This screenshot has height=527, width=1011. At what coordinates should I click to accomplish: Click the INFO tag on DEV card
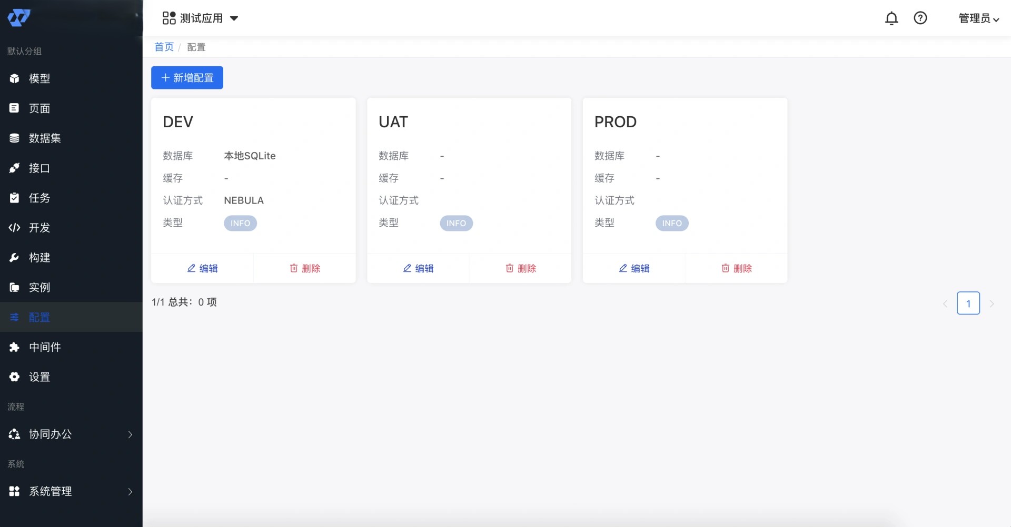click(x=241, y=224)
